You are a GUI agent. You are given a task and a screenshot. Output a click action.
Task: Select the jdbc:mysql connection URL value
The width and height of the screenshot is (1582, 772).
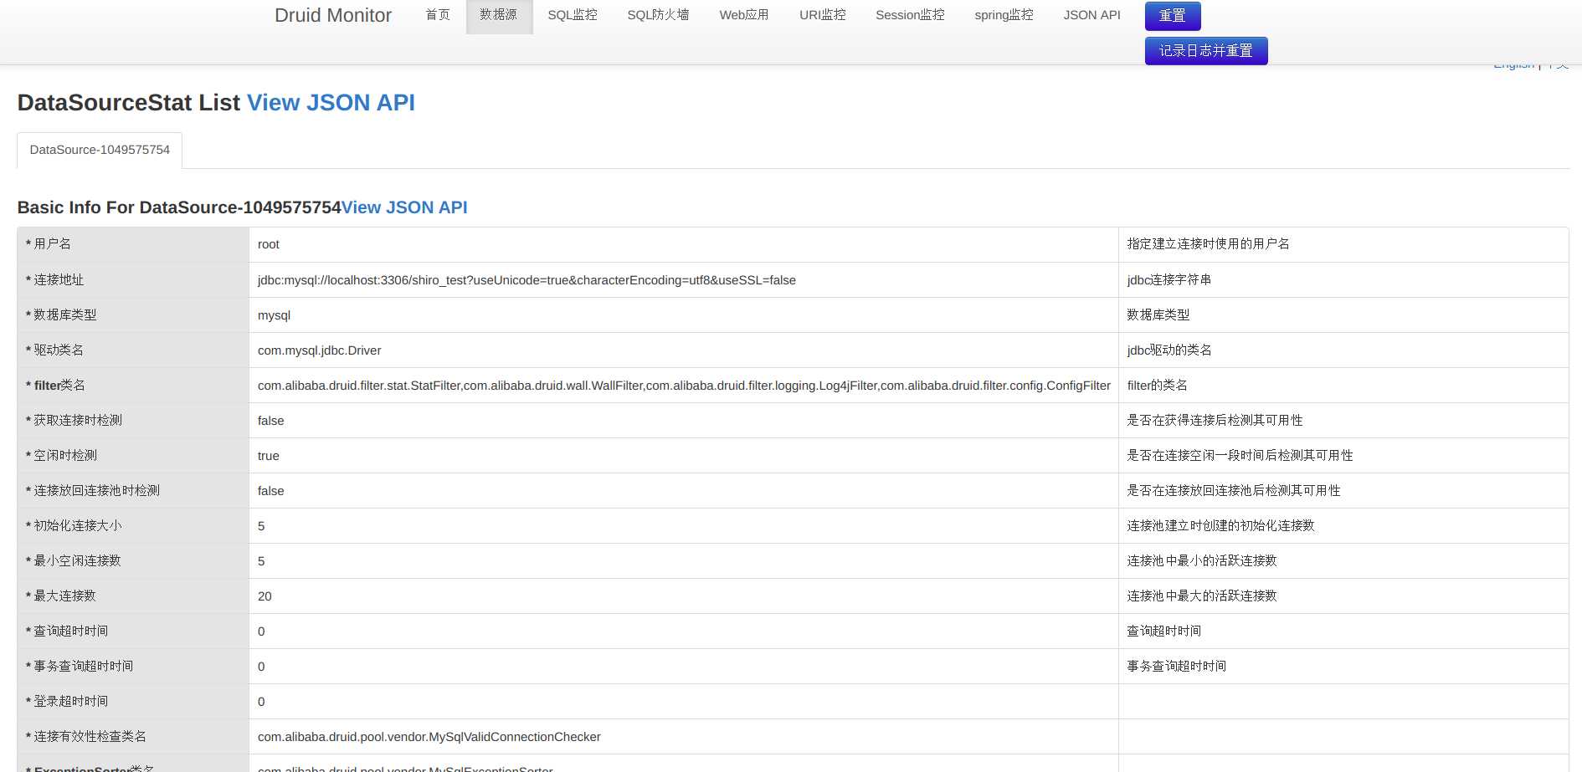(x=526, y=280)
